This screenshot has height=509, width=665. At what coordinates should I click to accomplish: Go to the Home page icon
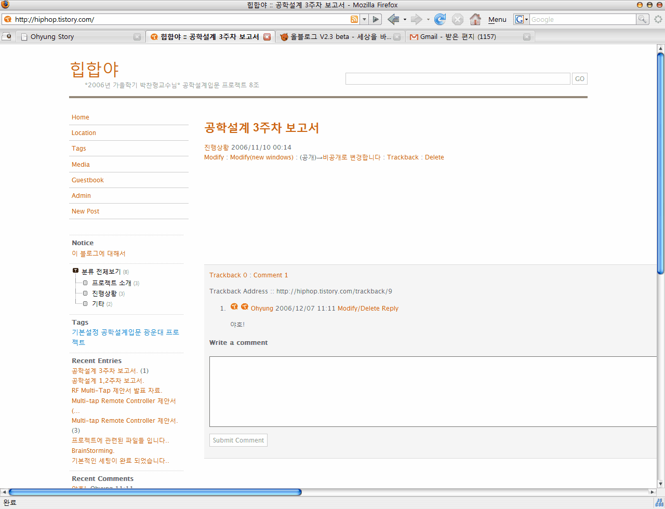coord(475,19)
